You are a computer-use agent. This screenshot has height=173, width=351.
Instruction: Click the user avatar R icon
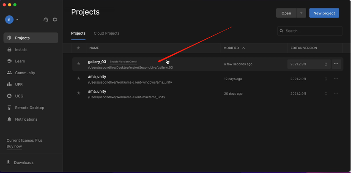[x=9, y=19]
